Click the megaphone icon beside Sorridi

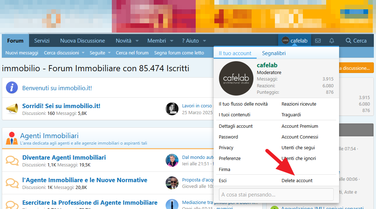click(x=12, y=109)
